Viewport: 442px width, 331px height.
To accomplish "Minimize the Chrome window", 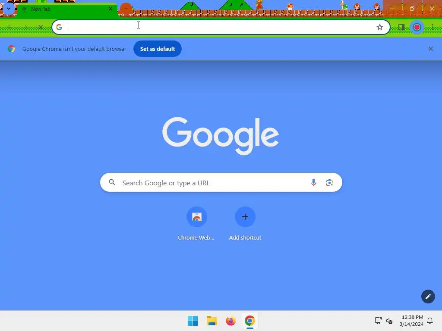I will pyautogui.click(x=392, y=9).
